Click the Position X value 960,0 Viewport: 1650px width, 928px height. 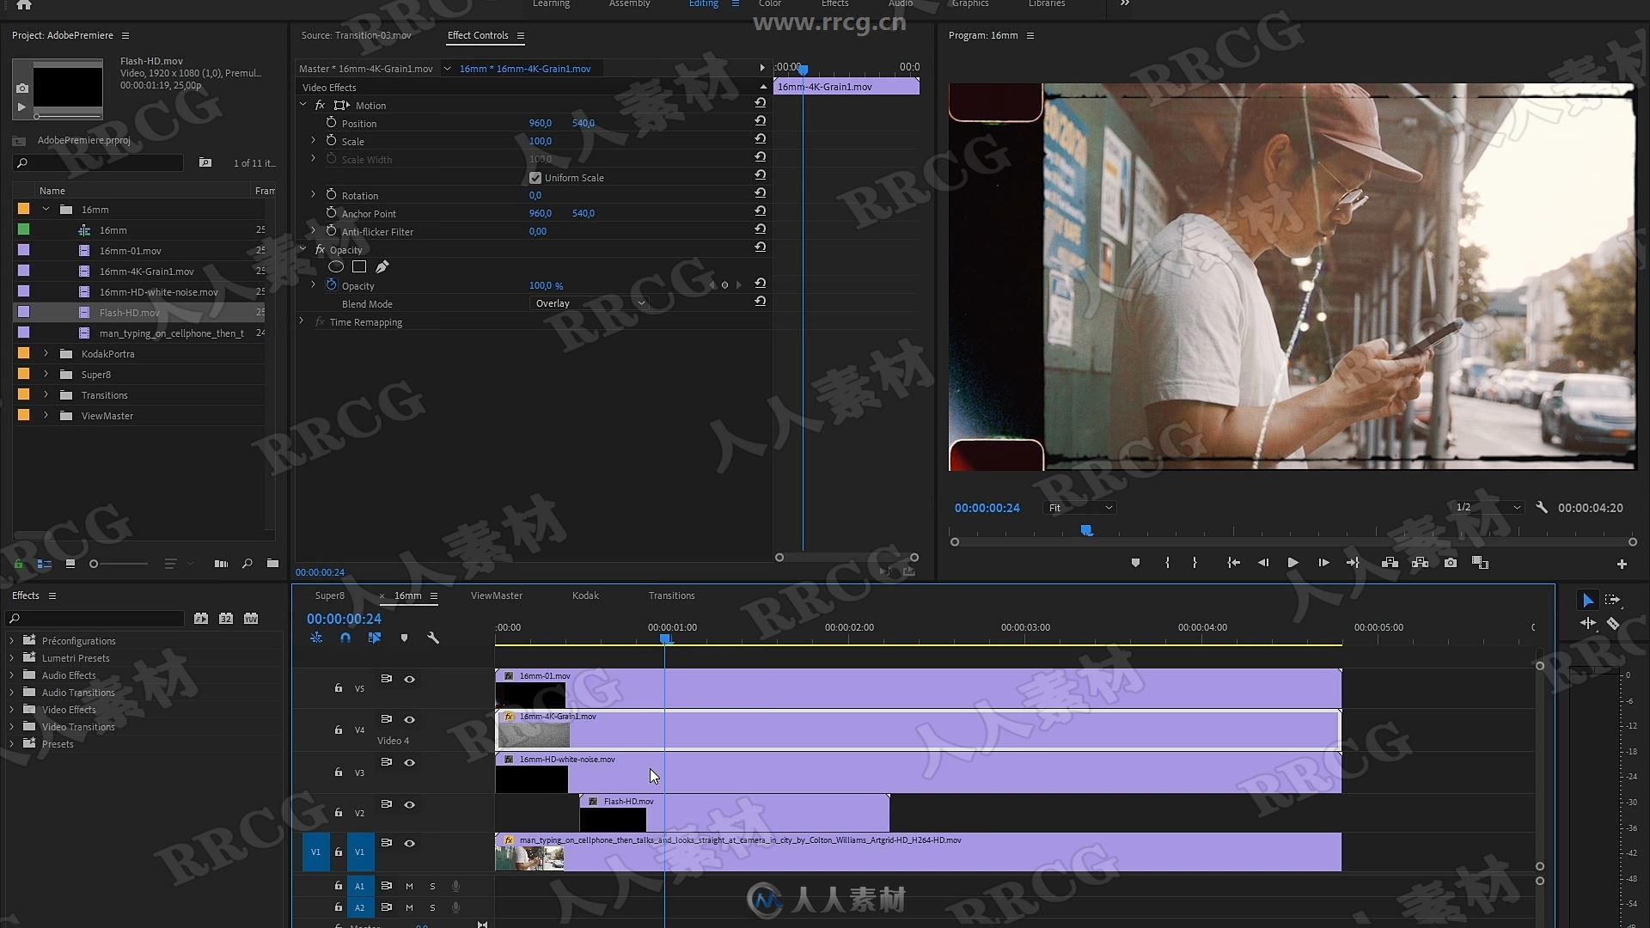tap(540, 123)
